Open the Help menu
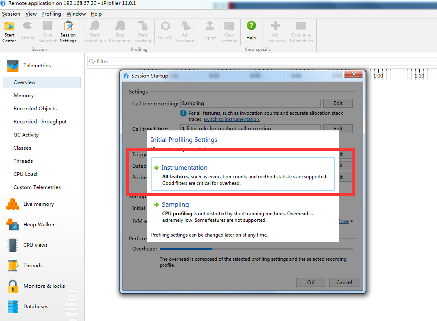437x321 pixels. 96,14
